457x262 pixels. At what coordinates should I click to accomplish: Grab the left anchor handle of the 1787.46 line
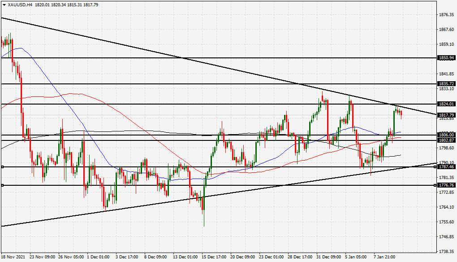(x=2, y=167)
